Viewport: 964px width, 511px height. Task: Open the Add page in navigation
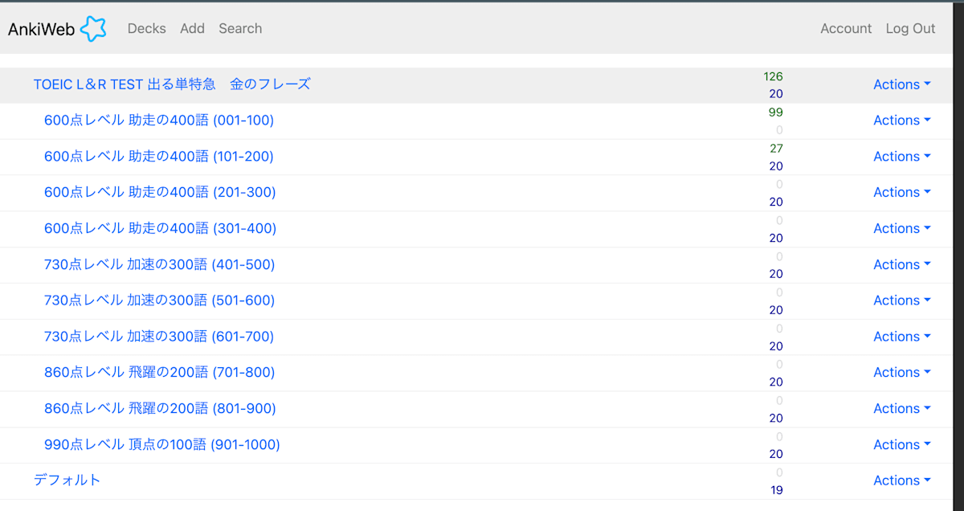pyautogui.click(x=192, y=28)
